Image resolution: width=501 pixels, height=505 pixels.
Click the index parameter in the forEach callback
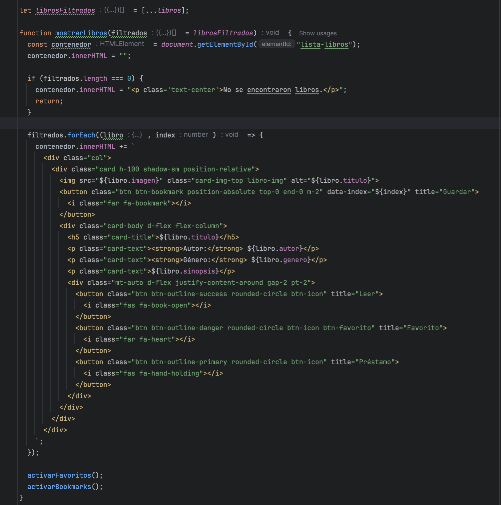[x=165, y=135]
